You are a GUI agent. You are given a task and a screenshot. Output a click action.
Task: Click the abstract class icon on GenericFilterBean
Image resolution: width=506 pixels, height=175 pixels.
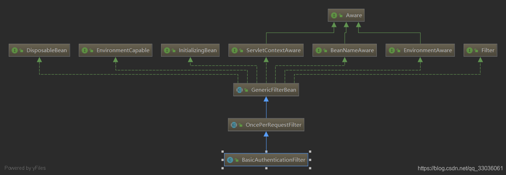tap(240, 90)
